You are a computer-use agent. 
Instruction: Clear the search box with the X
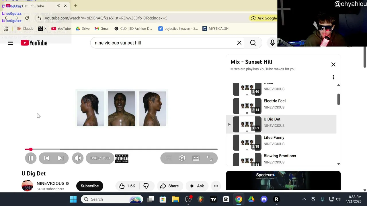(x=239, y=43)
